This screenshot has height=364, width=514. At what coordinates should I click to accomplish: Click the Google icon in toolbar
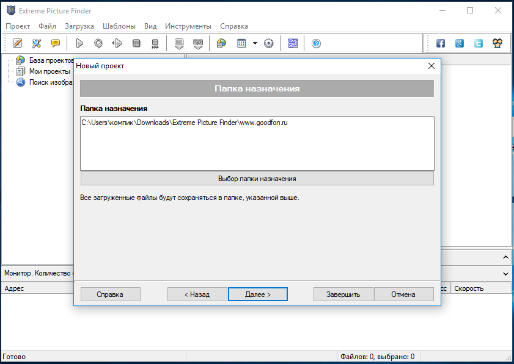pyautogui.click(x=460, y=43)
